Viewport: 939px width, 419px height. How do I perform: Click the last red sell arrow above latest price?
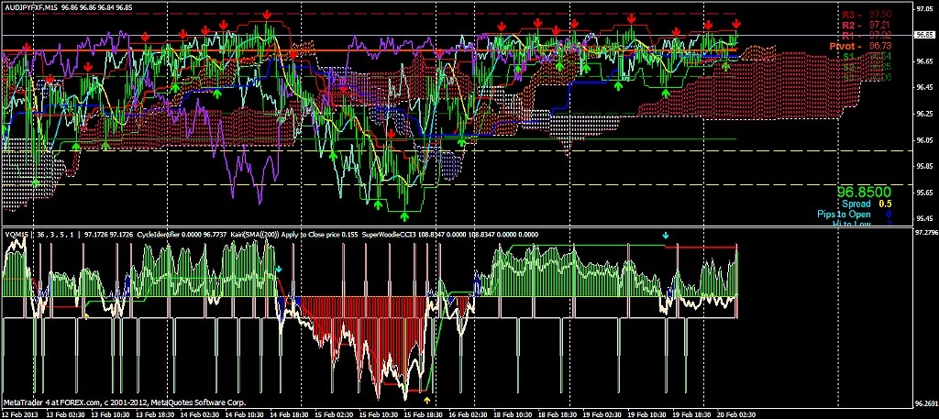click(736, 24)
